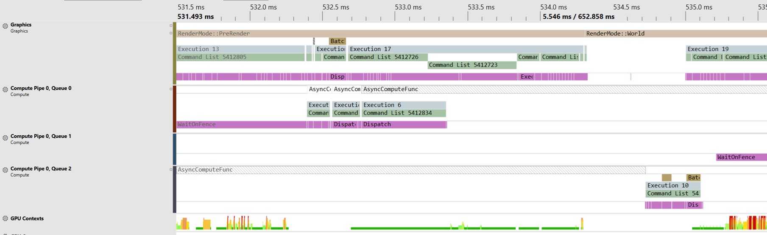Select the Execution 10 block
Viewport: 767px width, 235px height.
[x=673, y=185]
